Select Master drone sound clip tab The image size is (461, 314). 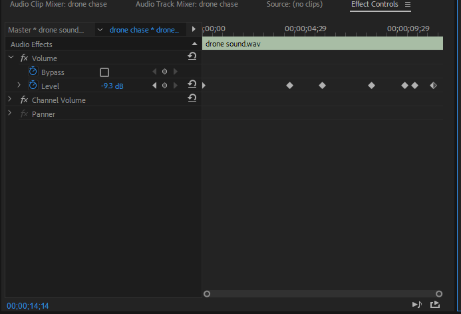coord(46,30)
